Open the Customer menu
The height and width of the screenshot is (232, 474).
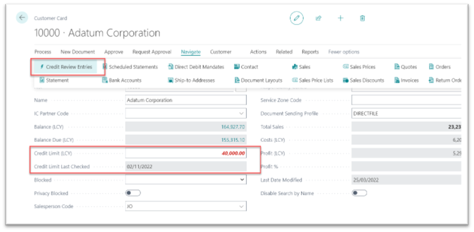pos(221,52)
